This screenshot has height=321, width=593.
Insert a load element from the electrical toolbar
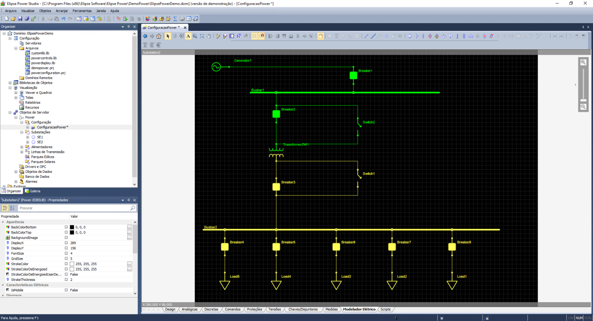443,36
